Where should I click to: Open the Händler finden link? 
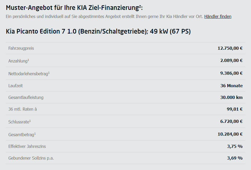218,16
